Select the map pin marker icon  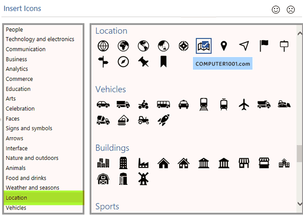pyautogui.click(x=224, y=46)
